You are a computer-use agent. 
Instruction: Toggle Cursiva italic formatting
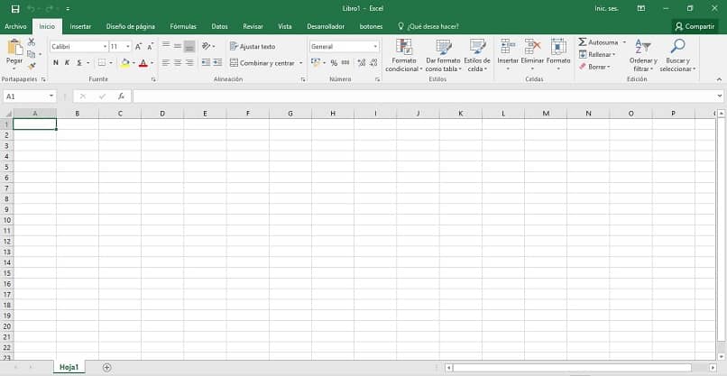tap(68, 62)
